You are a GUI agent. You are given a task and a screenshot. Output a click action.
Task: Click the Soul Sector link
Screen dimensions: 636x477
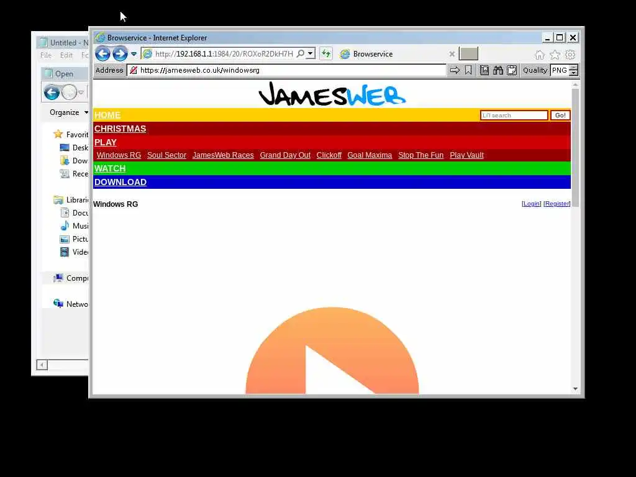166,155
